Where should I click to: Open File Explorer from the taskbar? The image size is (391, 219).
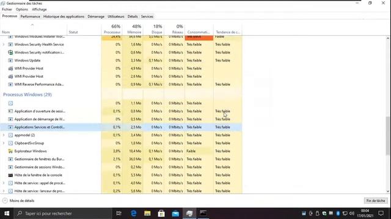[147, 214]
